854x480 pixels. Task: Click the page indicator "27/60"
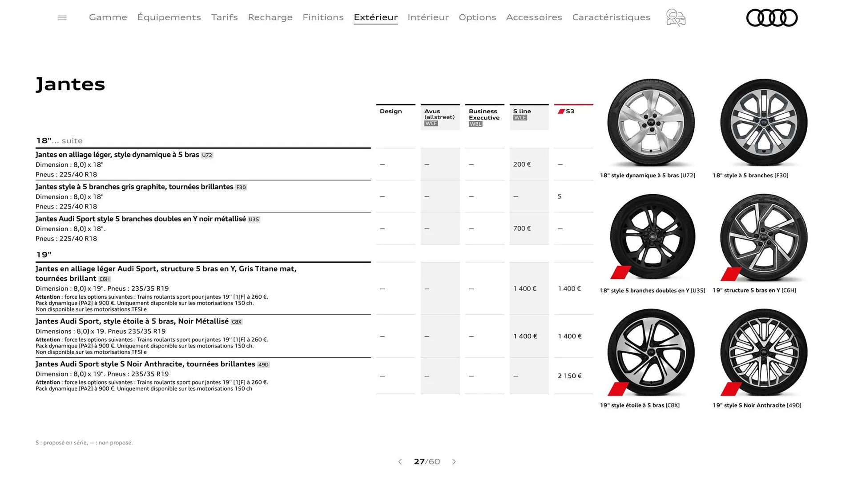coord(427,462)
